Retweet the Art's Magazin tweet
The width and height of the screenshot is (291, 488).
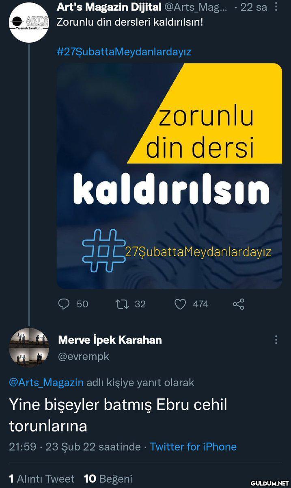coord(121,304)
